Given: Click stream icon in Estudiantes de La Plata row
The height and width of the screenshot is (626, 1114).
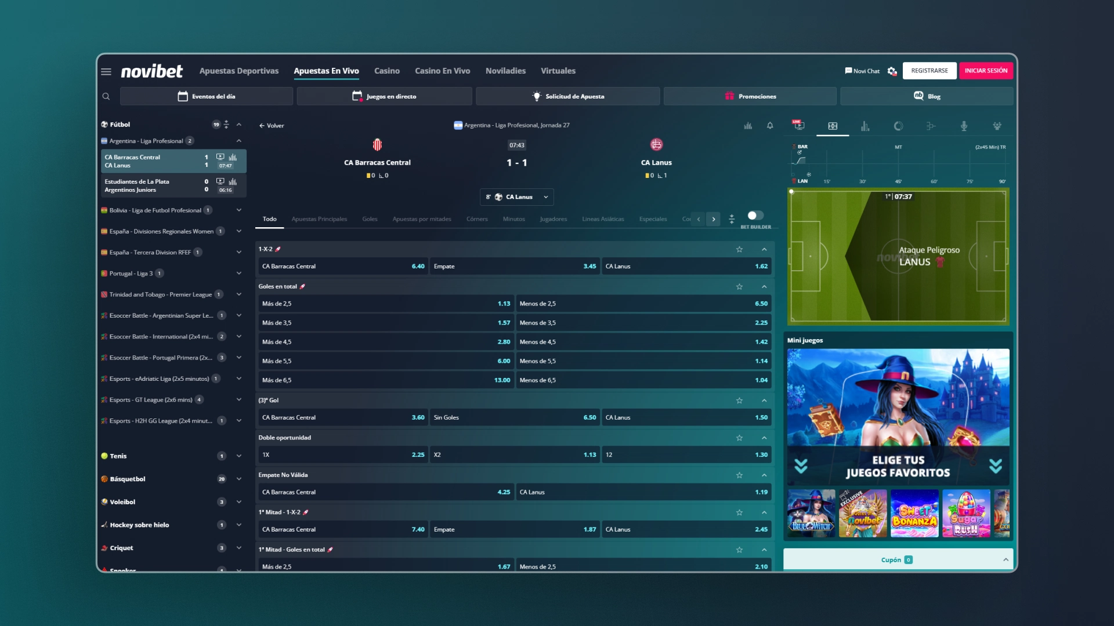Looking at the screenshot, I should [x=220, y=181].
